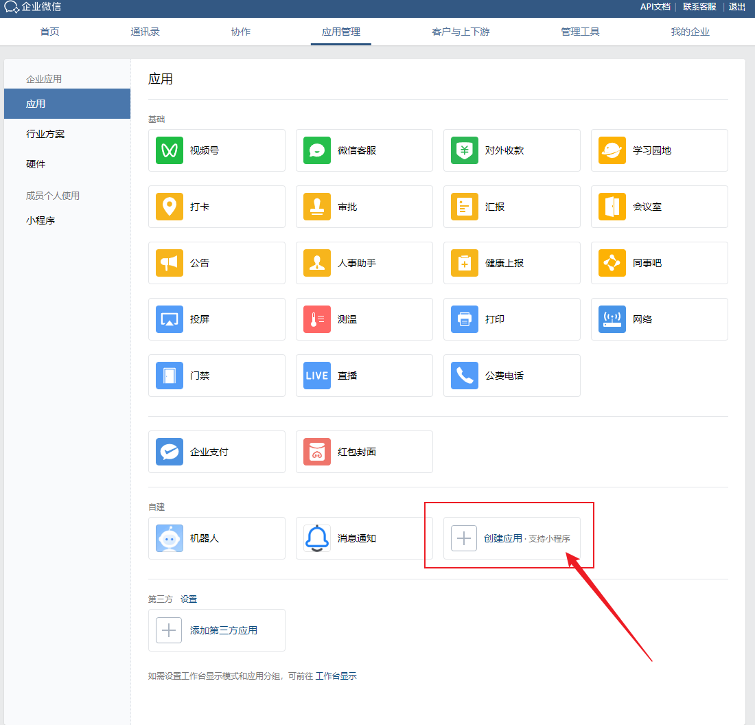Click the 对外收款 label text
The width and height of the screenshot is (755, 725).
pyautogui.click(x=504, y=150)
